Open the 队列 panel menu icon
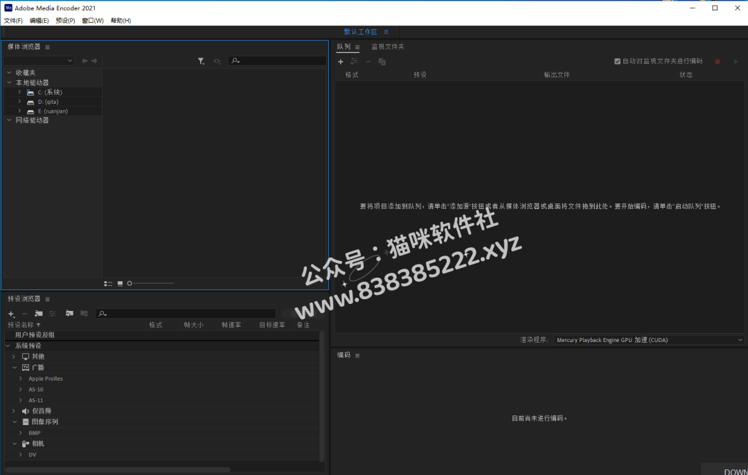This screenshot has height=475, width=748. tap(357, 47)
